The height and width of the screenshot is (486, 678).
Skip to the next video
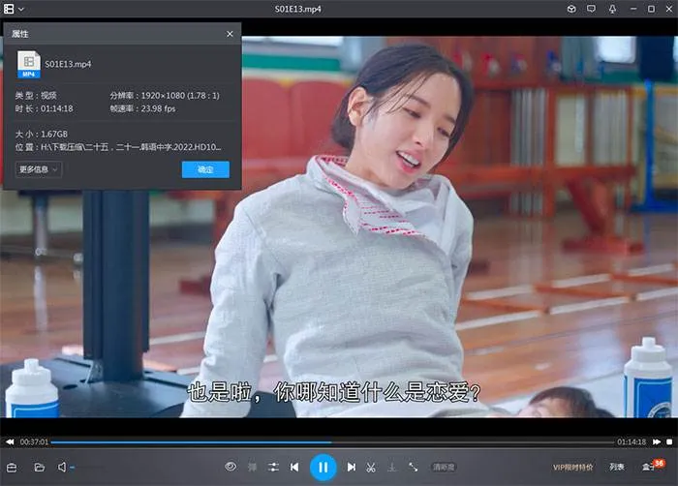click(x=351, y=468)
